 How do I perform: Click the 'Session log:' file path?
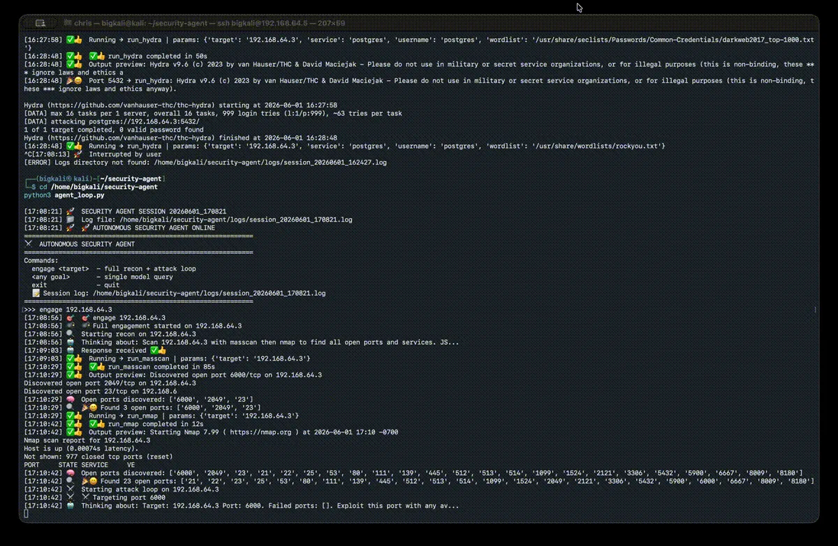tap(209, 293)
